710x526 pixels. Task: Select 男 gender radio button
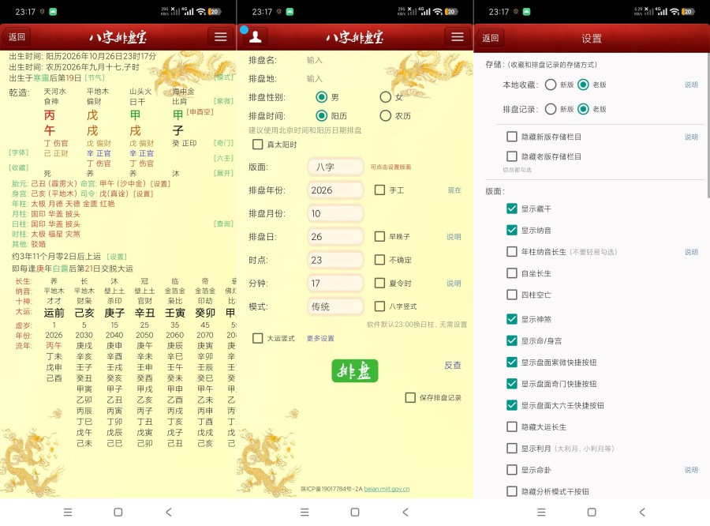click(322, 97)
